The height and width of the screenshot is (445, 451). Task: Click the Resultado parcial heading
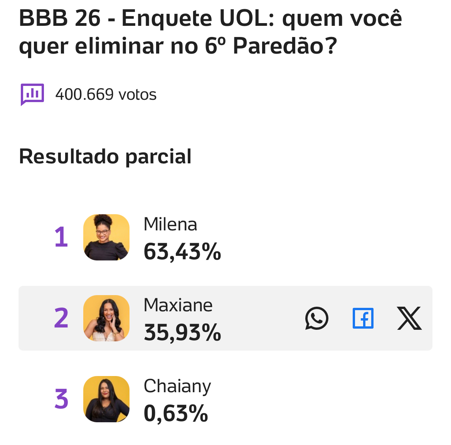(105, 156)
